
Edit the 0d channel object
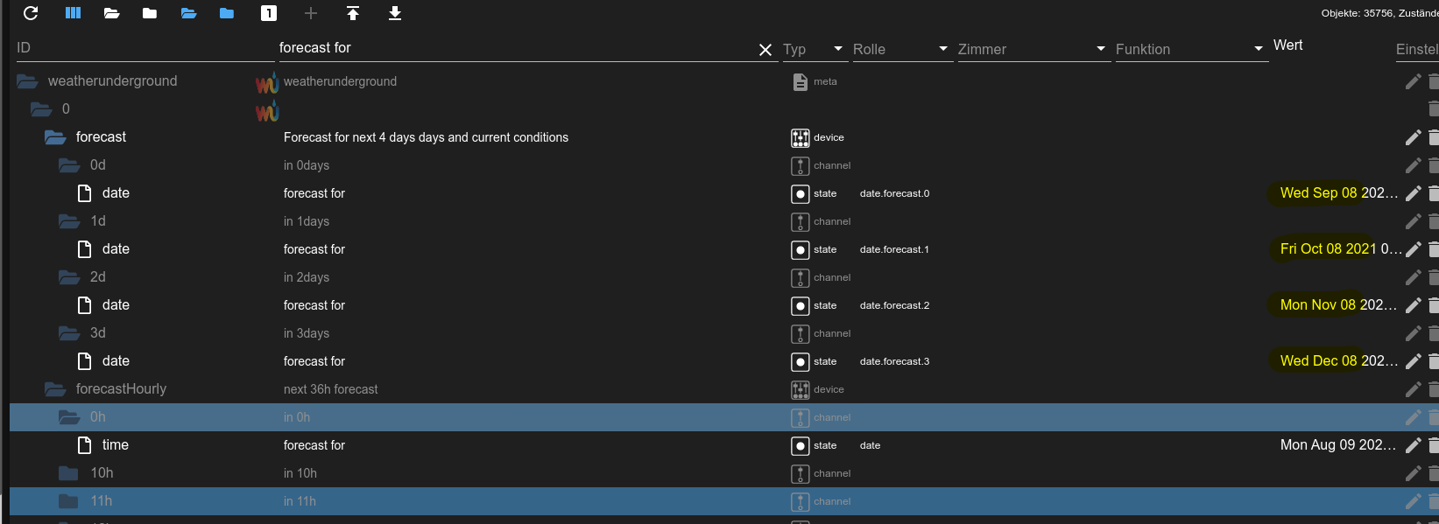[1413, 165]
